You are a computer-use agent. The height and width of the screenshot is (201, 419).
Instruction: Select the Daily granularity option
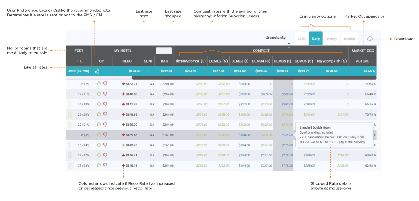(316, 38)
